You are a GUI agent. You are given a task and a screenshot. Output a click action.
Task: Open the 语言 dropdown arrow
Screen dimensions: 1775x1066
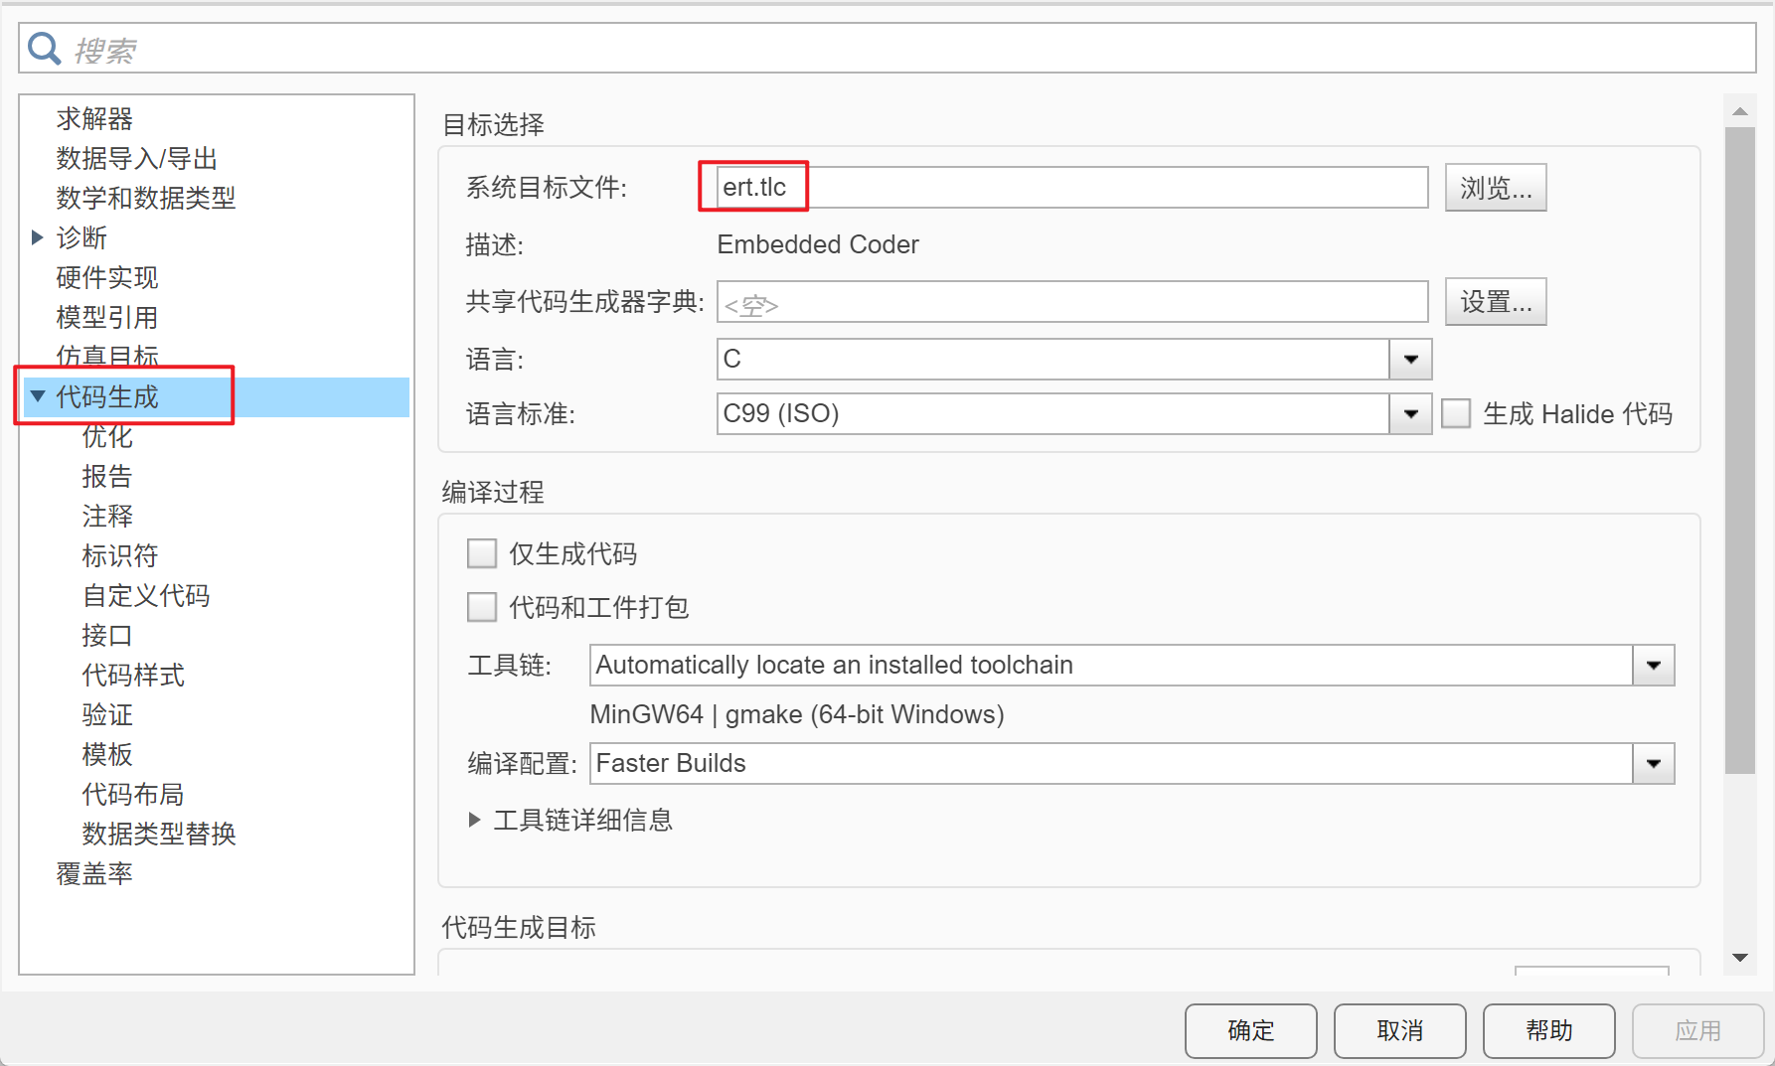(1410, 359)
